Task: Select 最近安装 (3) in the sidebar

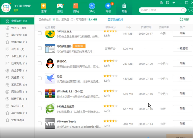Action: 19,35
